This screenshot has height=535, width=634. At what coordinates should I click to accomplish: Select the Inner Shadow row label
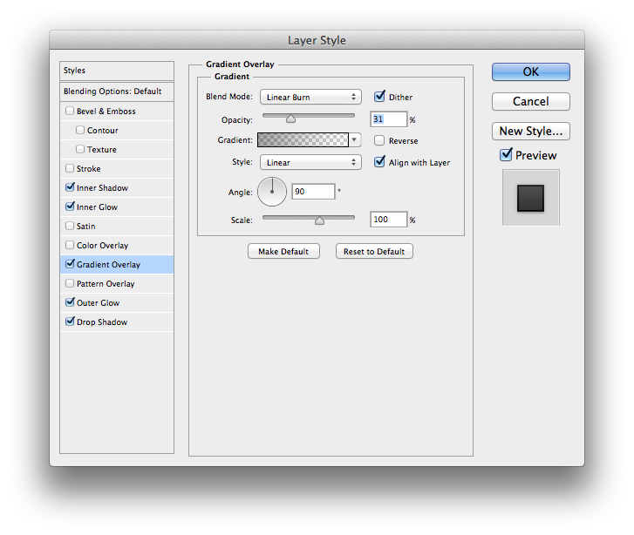[102, 188]
